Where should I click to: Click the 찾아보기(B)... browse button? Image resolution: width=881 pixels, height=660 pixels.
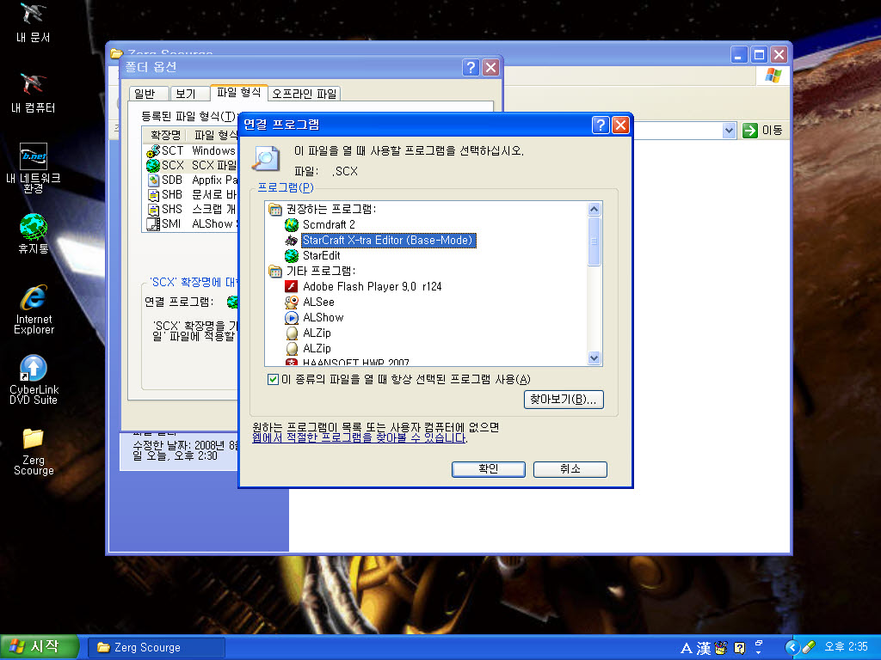564,400
